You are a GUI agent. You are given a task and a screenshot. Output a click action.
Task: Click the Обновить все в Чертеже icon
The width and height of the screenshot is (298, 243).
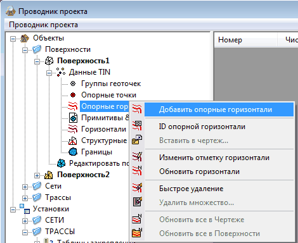[137, 219]
